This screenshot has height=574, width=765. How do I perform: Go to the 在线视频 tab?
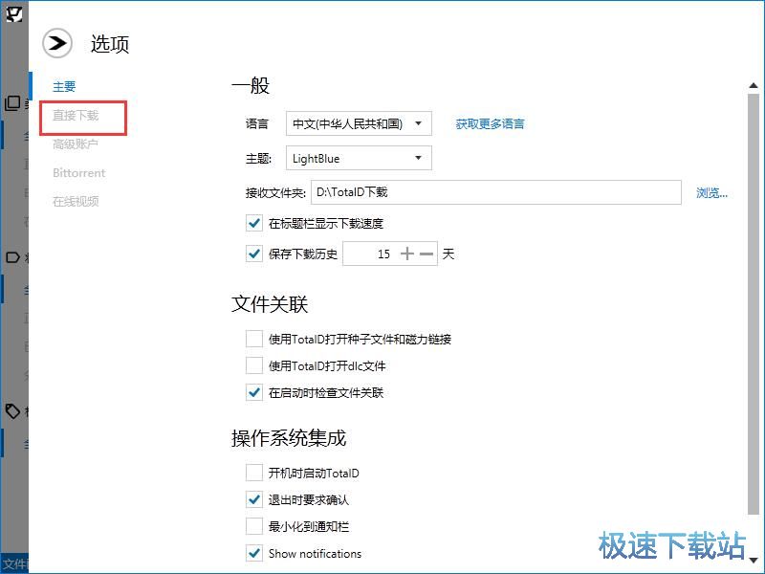(76, 201)
